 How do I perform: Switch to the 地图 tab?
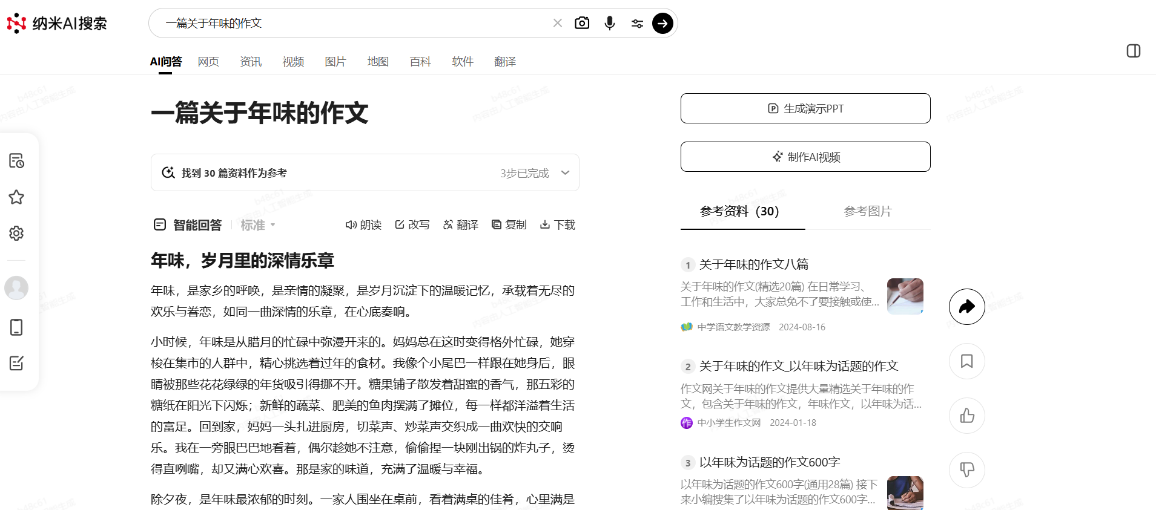pos(378,62)
